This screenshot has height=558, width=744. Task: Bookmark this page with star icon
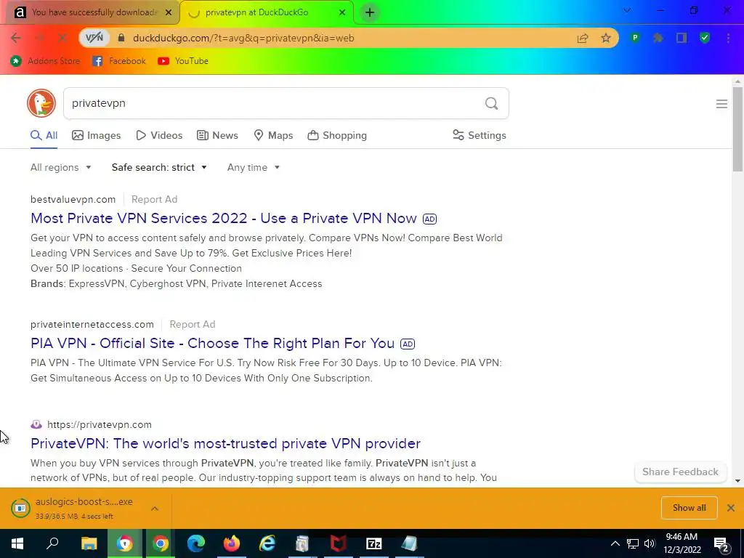click(x=606, y=38)
